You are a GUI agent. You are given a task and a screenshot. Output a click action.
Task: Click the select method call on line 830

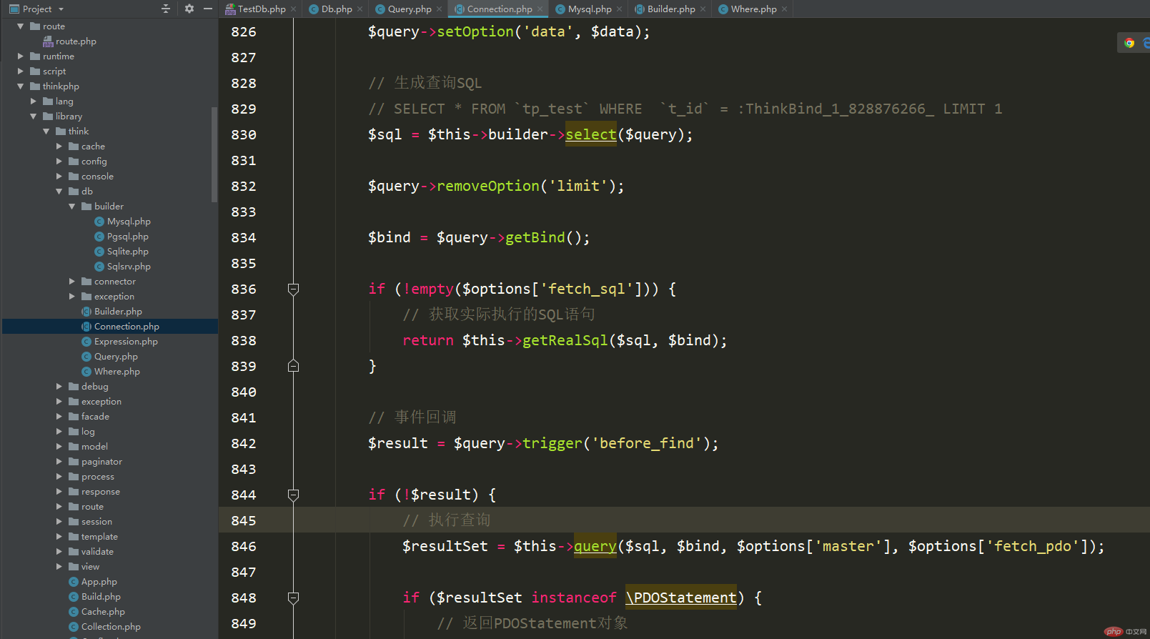[x=591, y=134]
